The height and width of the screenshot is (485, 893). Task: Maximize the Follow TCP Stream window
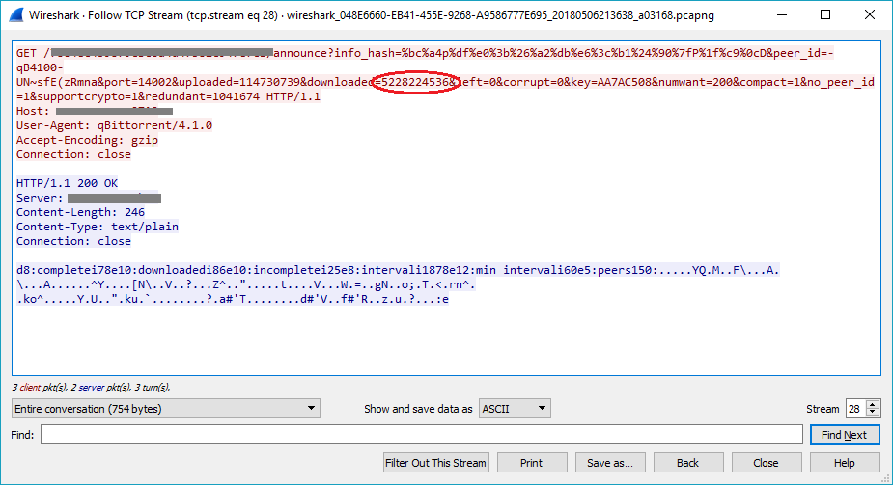point(825,14)
